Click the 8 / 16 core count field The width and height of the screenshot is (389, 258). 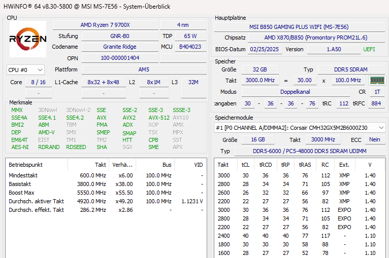point(39,82)
